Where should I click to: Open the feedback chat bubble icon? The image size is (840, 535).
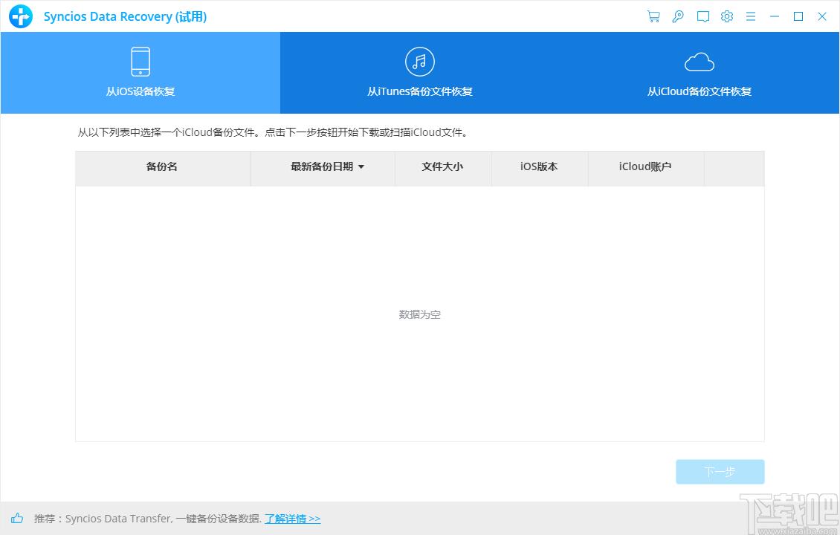point(703,16)
